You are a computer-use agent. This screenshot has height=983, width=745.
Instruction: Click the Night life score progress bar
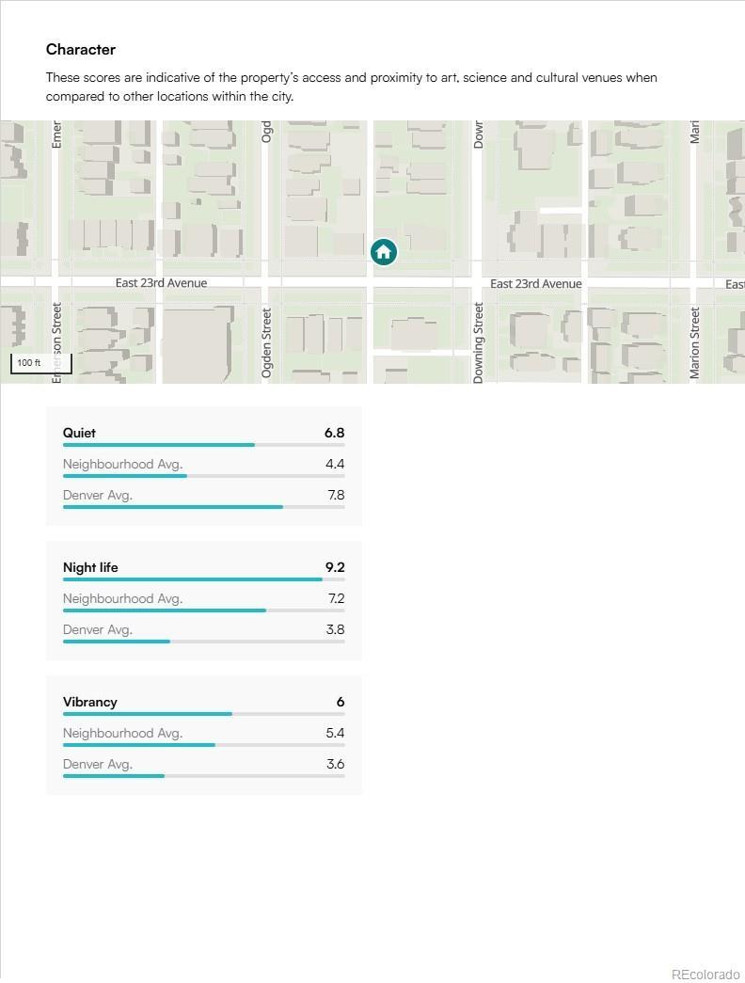click(203, 579)
